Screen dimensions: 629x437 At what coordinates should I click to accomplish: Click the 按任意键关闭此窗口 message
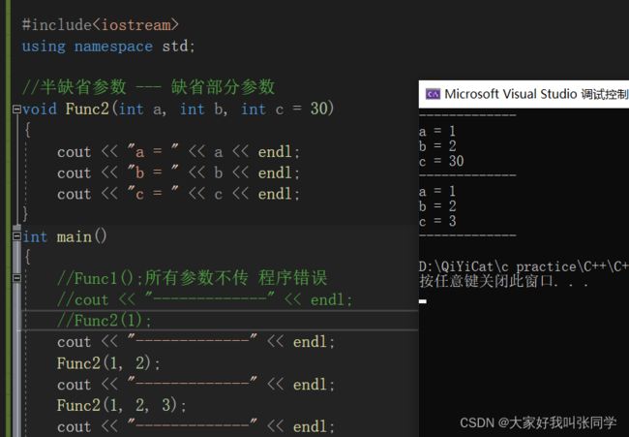click(x=503, y=282)
